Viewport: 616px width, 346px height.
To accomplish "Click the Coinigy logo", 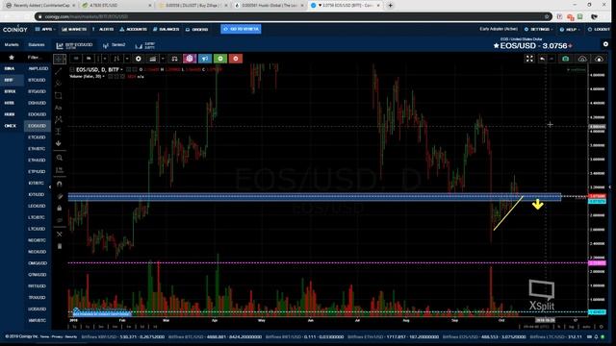I will coord(15,30).
